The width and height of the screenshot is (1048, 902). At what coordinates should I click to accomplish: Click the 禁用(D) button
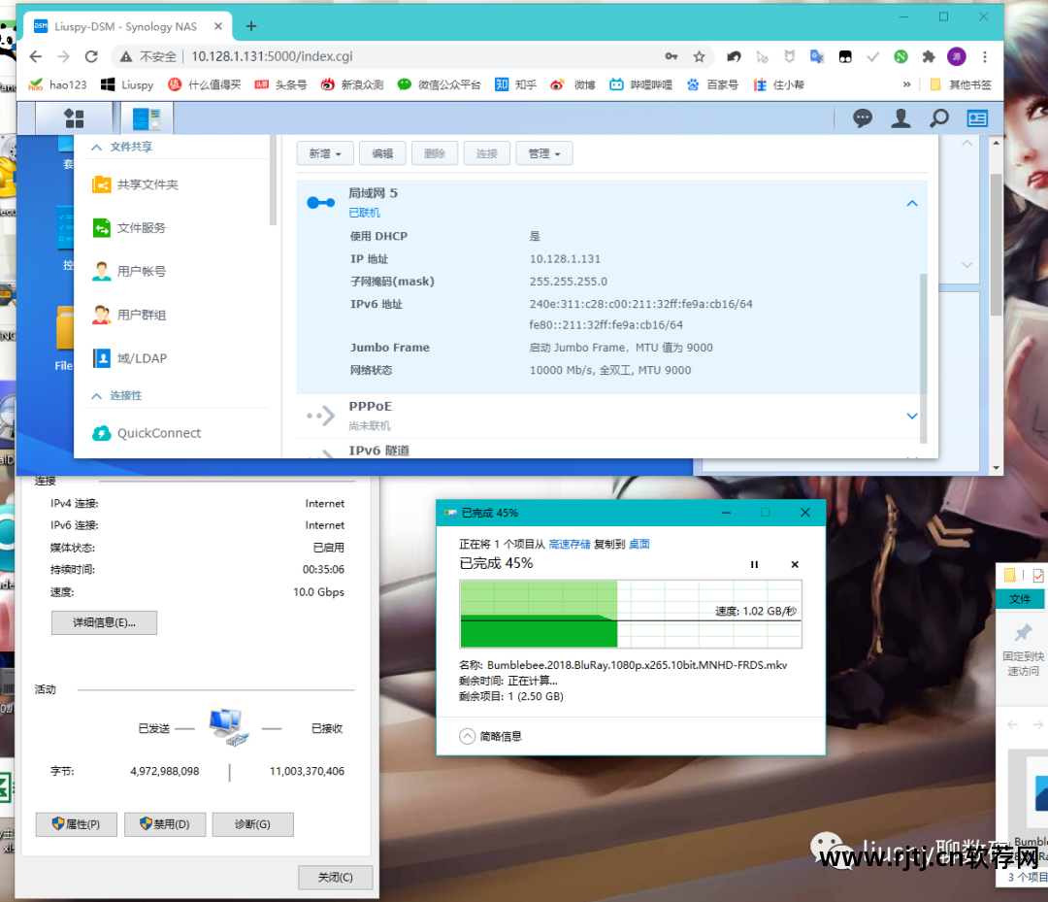point(164,824)
